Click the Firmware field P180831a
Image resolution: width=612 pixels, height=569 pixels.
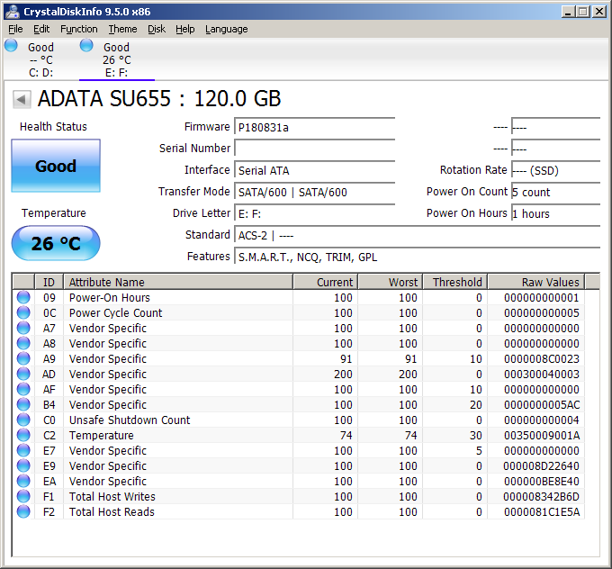[x=315, y=127]
